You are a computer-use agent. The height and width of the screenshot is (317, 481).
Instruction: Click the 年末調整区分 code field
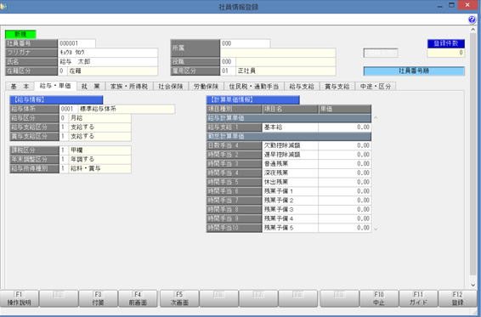point(64,159)
